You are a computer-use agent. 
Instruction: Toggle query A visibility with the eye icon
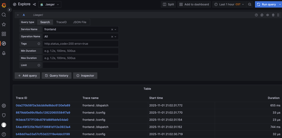click(268, 15)
